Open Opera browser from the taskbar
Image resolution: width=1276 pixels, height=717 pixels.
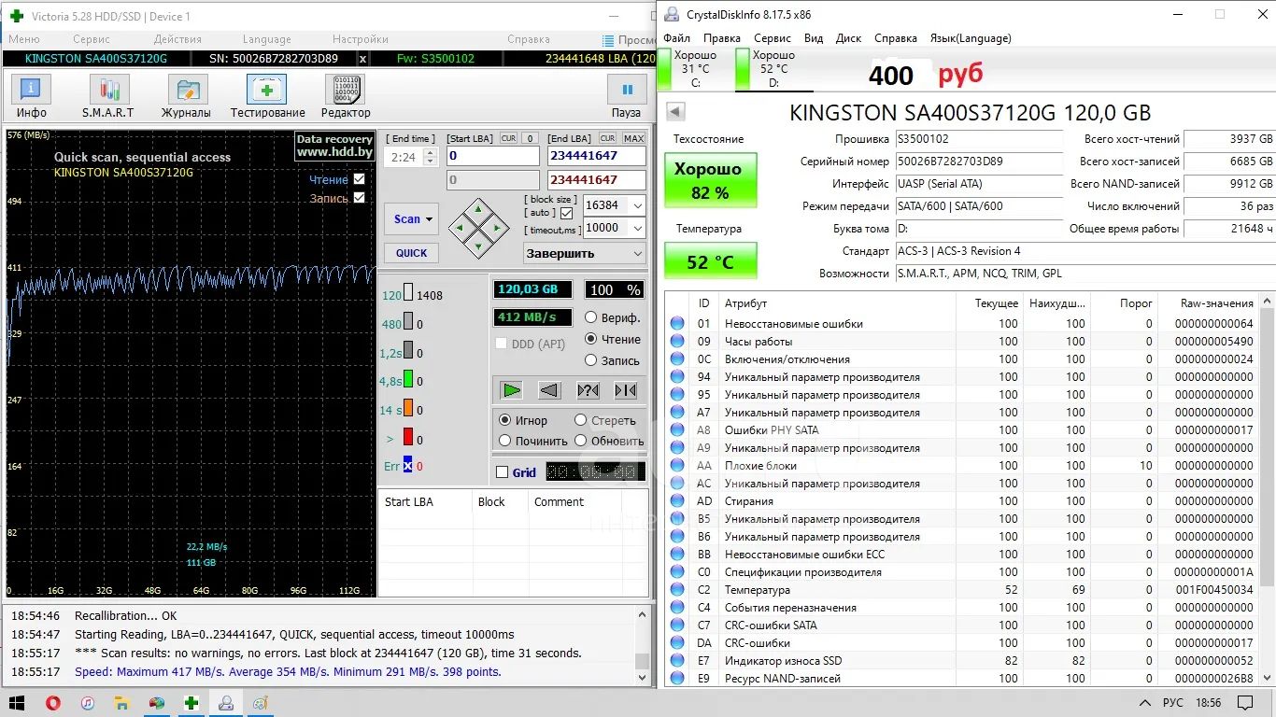pyautogui.click(x=53, y=703)
